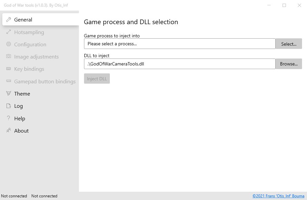Viewport: 307px width, 200px height.
Task: Click the people icon beside About
Action: coord(8,130)
